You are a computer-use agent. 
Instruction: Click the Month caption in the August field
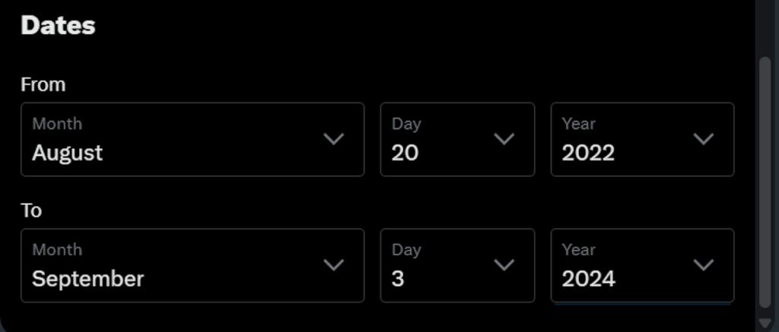click(57, 123)
